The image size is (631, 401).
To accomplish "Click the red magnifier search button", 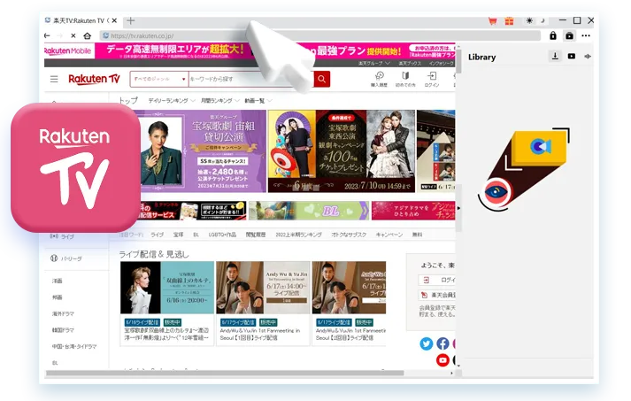I will (x=321, y=79).
